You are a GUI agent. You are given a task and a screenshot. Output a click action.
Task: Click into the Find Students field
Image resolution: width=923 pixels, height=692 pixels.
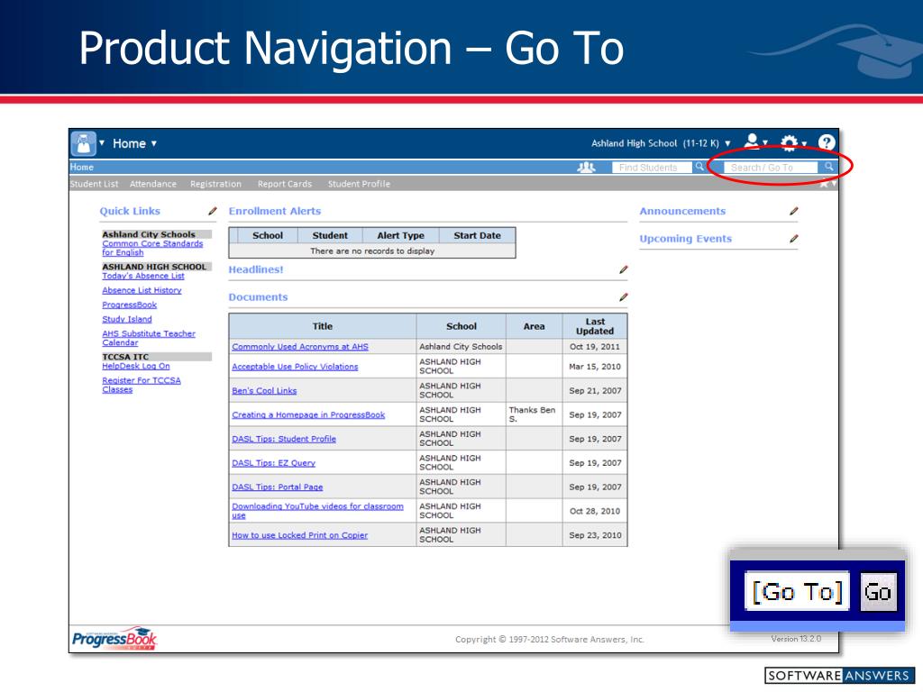(652, 168)
